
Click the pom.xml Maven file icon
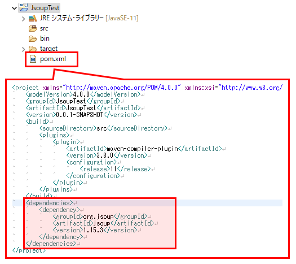(33, 59)
